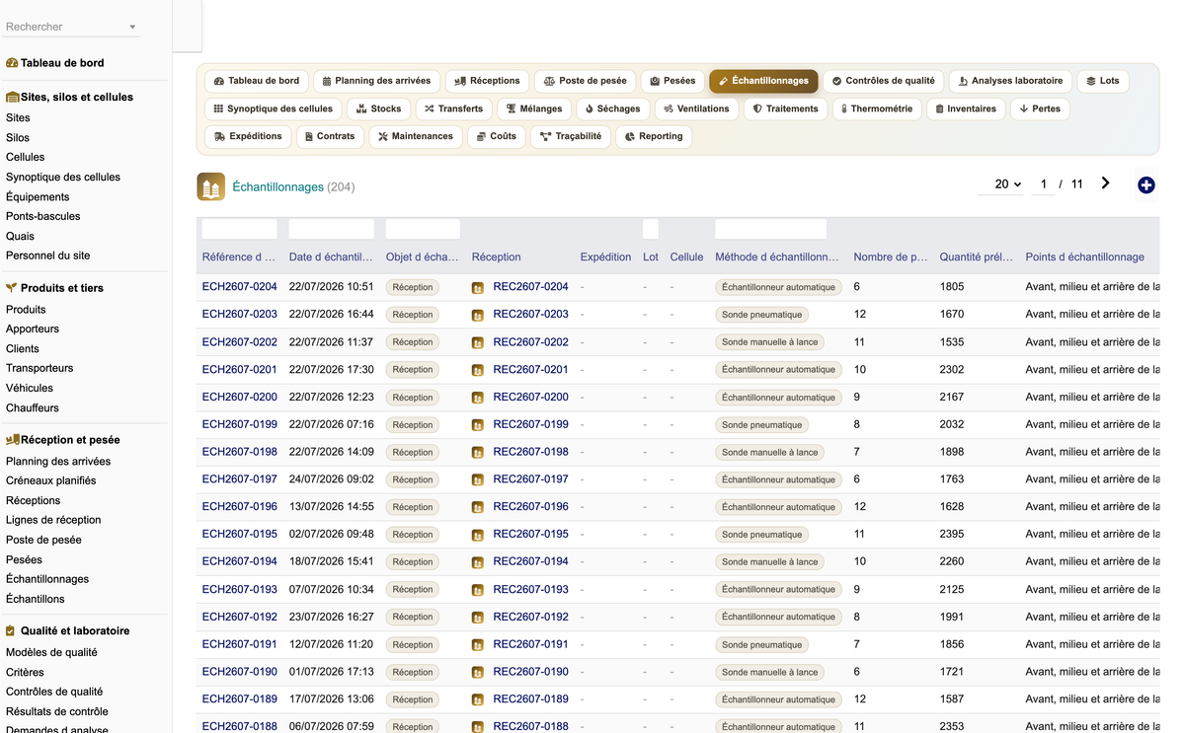Click the reception icon beside REC2607-0193

pos(478,590)
